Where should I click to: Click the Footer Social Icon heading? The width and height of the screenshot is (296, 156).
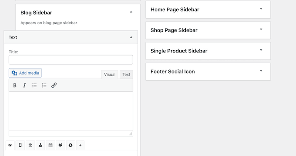click(x=172, y=71)
